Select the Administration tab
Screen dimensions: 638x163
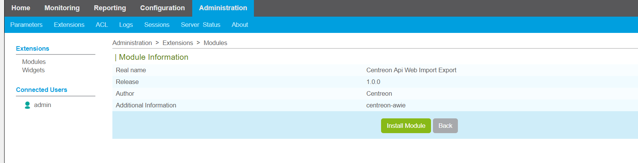223,8
